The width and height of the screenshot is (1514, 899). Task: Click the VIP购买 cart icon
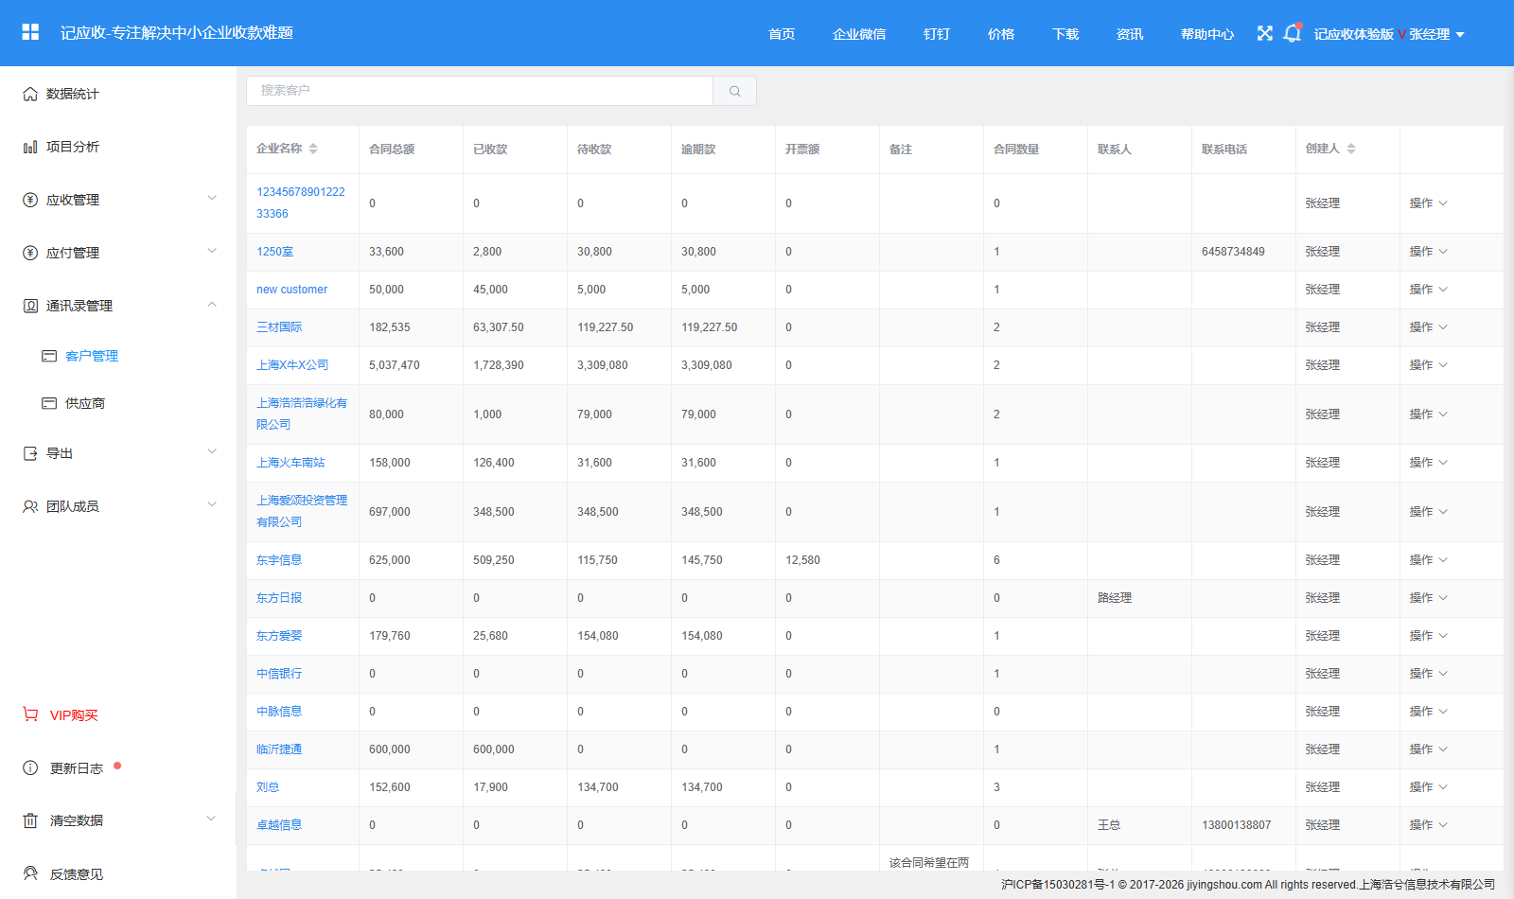pos(30,714)
